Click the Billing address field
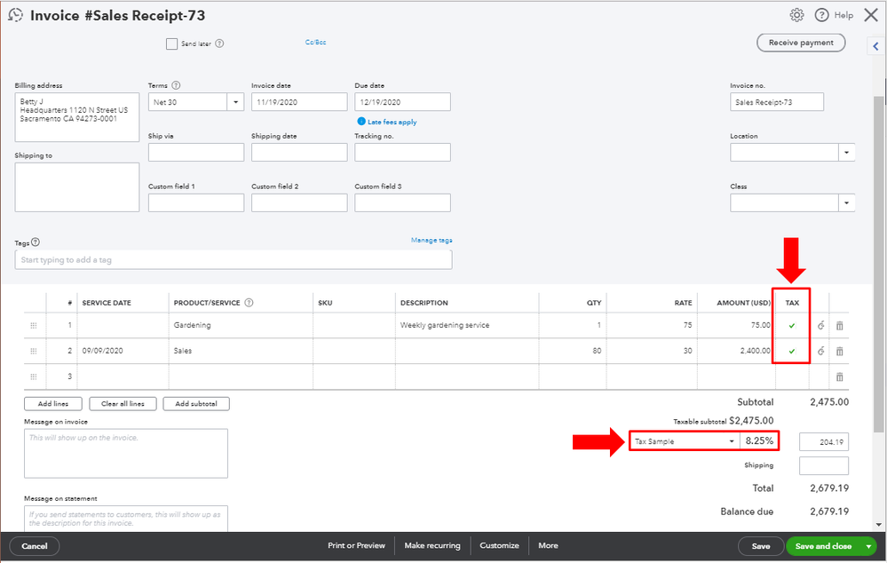Viewport: 887px width, 563px height. [x=77, y=117]
